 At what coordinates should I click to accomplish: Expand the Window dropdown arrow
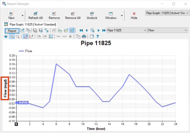[x=122, y=16]
